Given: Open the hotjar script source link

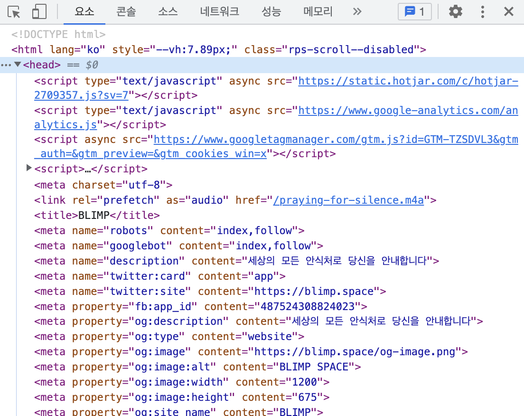Looking at the screenshot, I should point(276,88).
